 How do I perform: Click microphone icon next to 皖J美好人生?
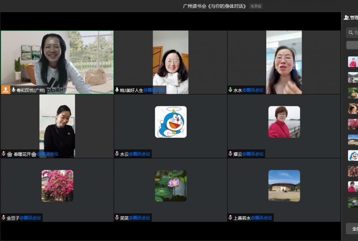coord(117,90)
